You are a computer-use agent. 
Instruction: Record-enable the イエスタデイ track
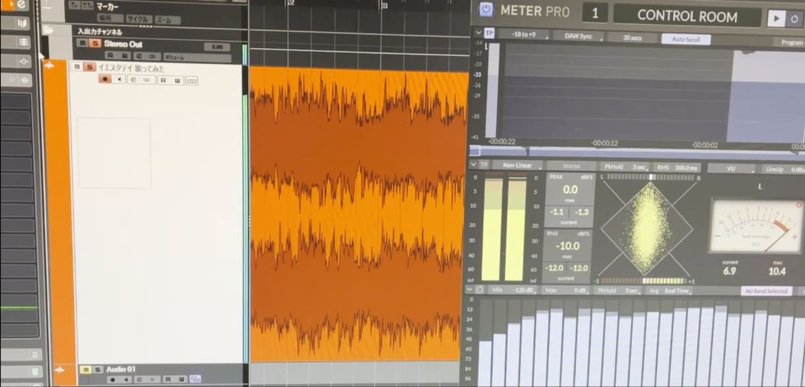(106, 79)
